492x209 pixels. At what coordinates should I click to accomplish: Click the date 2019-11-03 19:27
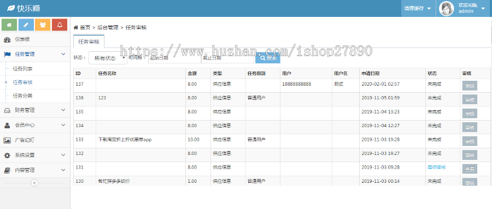click(x=380, y=153)
